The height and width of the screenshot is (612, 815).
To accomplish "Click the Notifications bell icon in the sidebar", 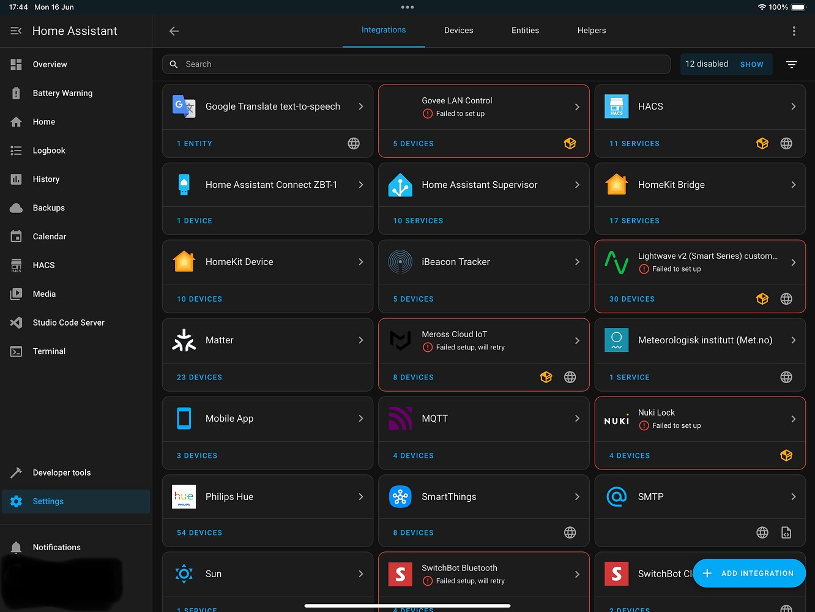I will (16, 547).
